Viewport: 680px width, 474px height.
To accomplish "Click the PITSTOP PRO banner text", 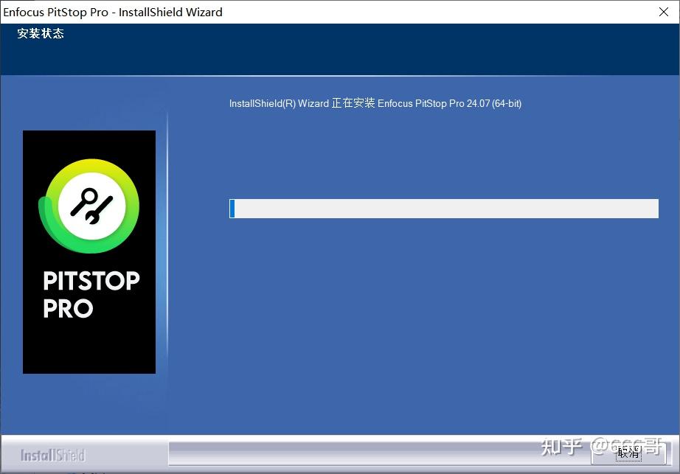I will (91, 294).
